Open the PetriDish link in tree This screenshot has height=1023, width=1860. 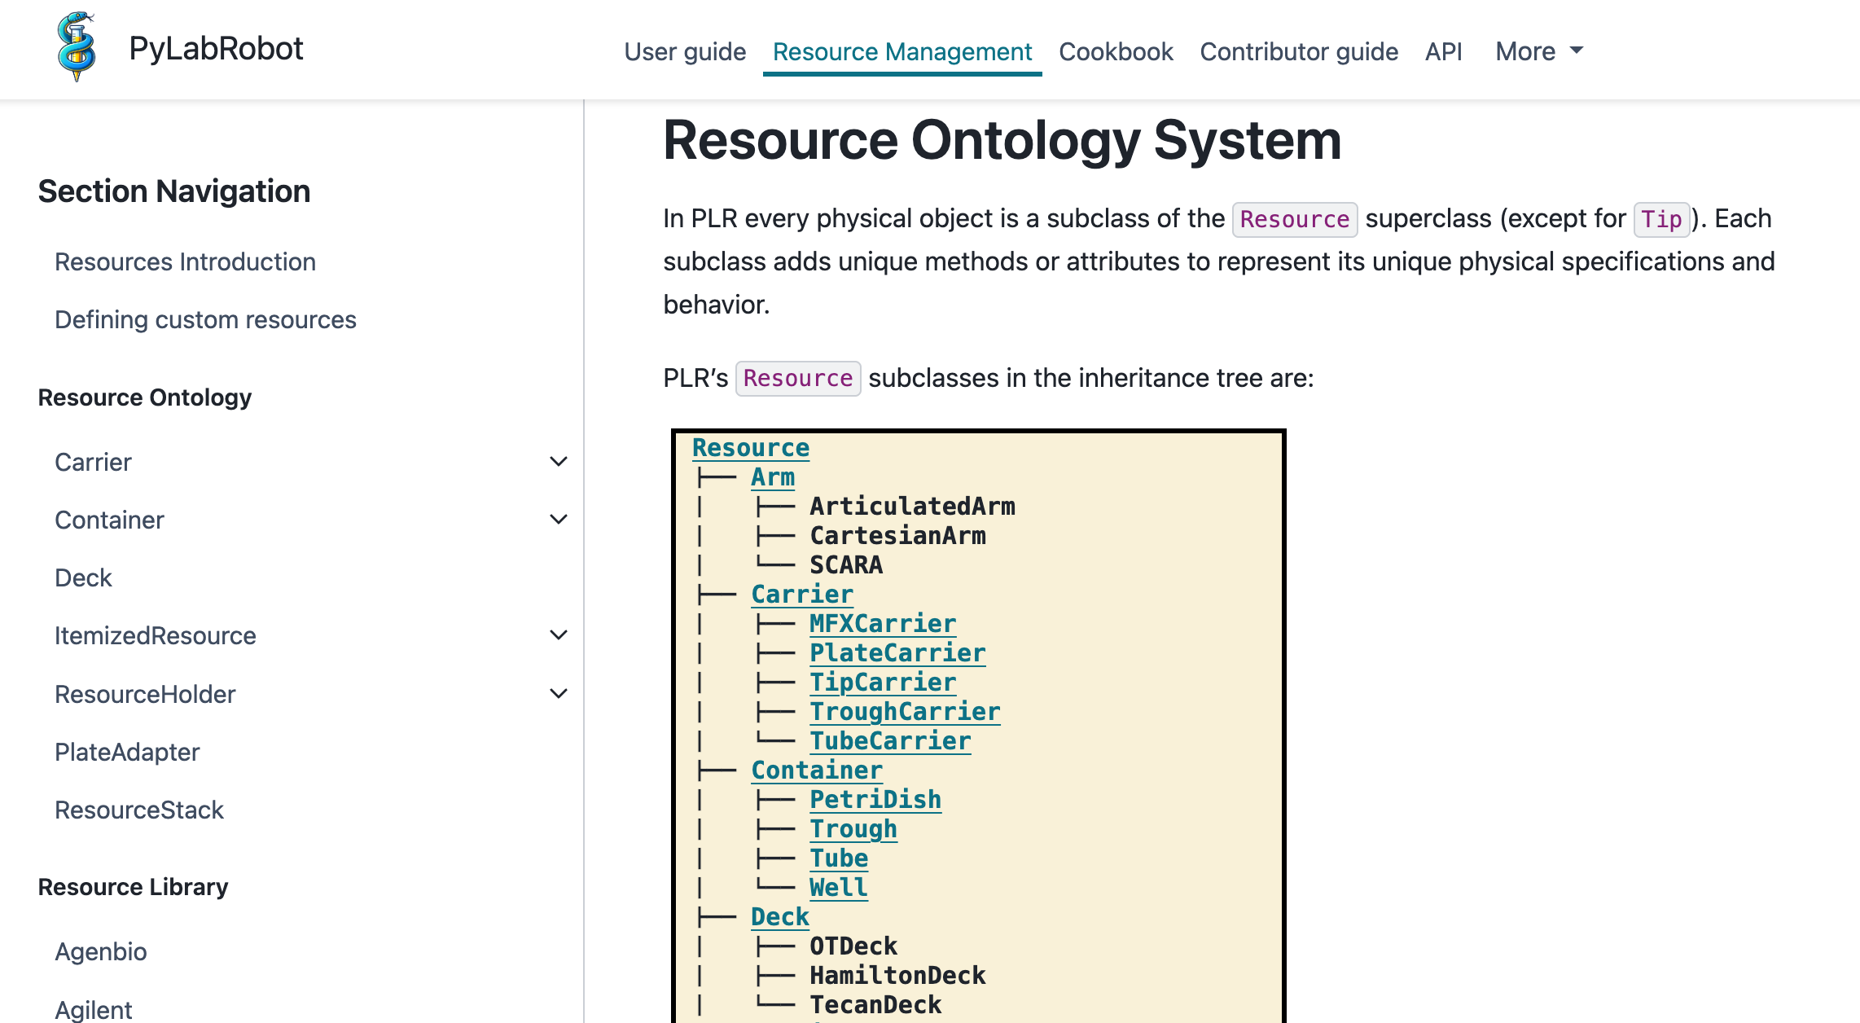click(875, 799)
